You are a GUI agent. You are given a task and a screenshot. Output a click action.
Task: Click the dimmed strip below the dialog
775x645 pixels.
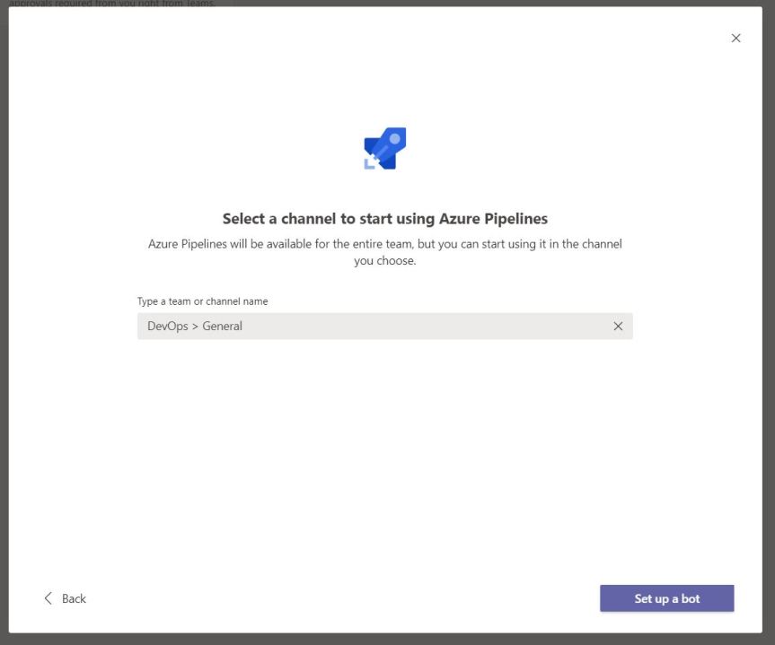coord(386,640)
